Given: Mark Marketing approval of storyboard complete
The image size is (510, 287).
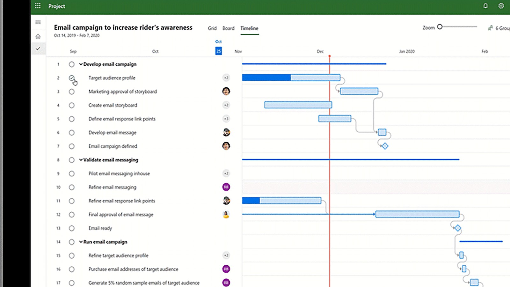Looking at the screenshot, I should pos(71,92).
